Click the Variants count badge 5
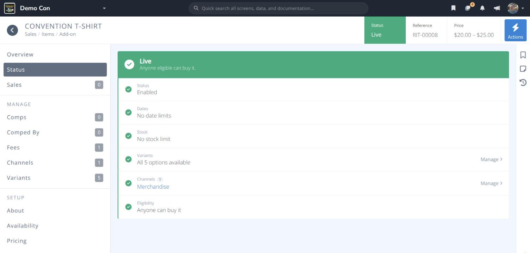530x253 pixels. [x=99, y=178]
